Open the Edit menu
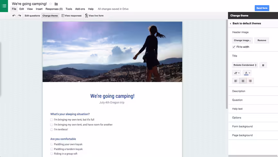Viewport: 278px width, 157px height. point(22,9)
